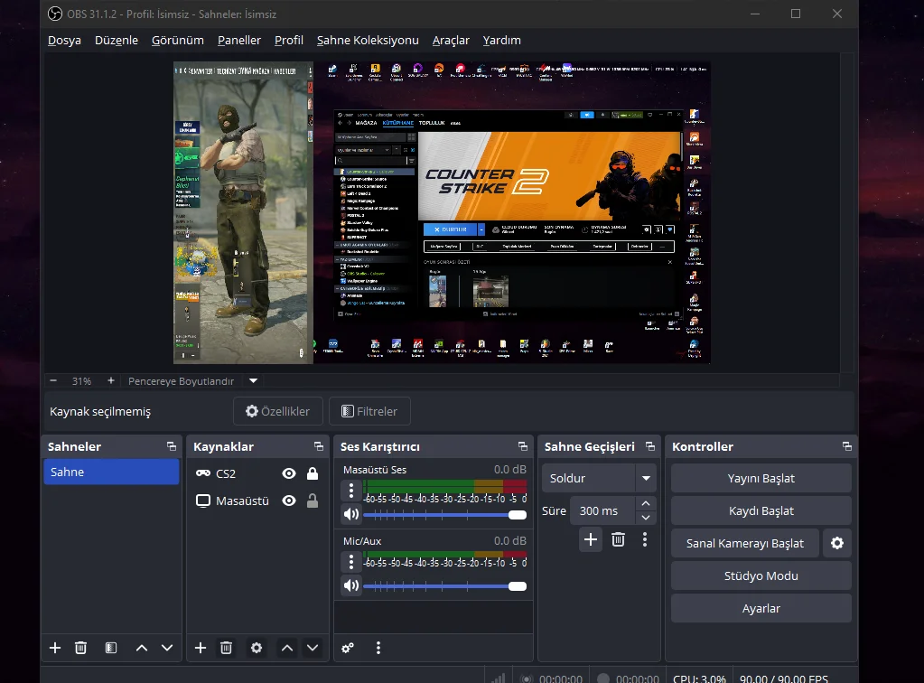Open the Pencereye Boyutlandır scaling dropdown
Screen dimensions: 924x683
(x=254, y=381)
